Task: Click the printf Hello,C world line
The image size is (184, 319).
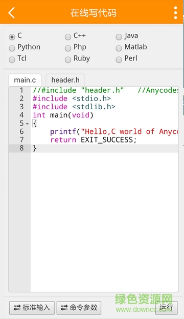Action: (x=114, y=132)
